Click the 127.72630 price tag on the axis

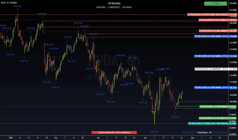(x=233, y=56)
